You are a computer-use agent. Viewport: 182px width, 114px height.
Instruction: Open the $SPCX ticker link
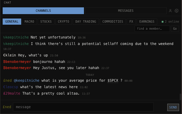point(113,81)
